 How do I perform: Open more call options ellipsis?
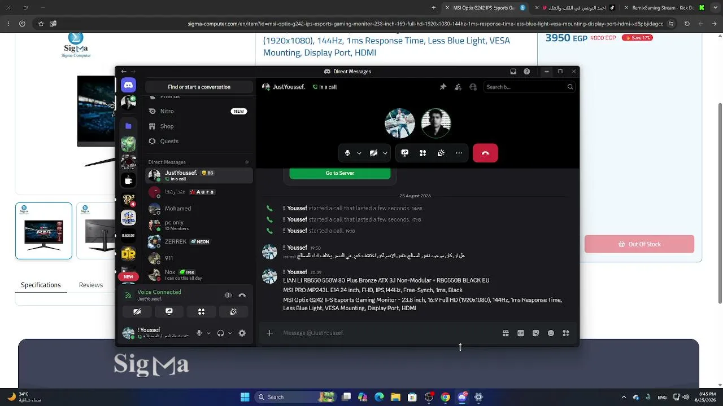point(459,153)
